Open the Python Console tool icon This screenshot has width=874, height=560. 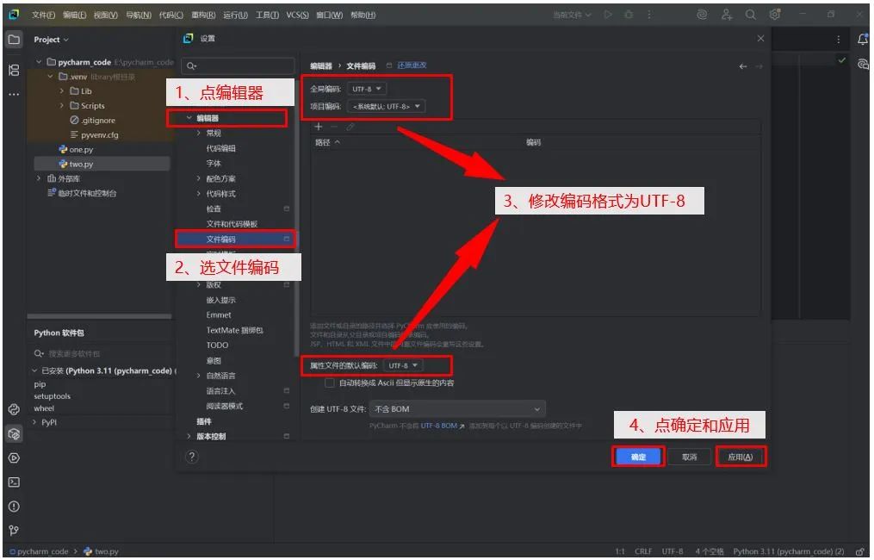(14, 410)
